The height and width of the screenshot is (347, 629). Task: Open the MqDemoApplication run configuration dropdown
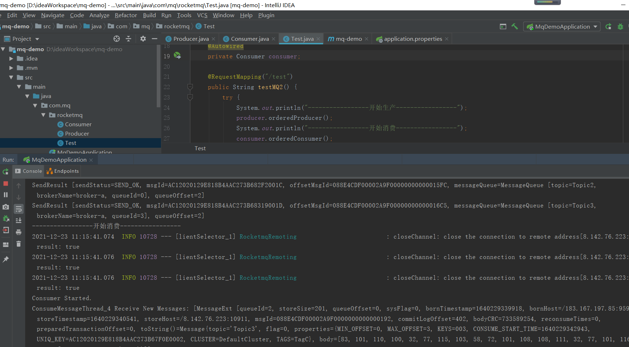[562, 26]
